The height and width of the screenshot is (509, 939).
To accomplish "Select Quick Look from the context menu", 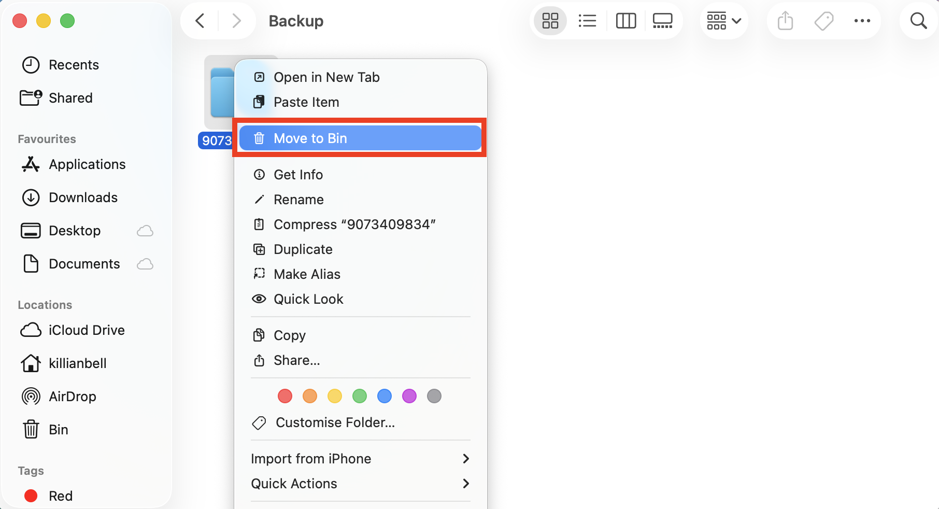I will (308, 299).
